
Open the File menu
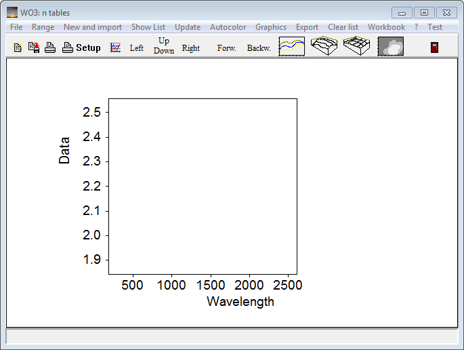pyautogui.click(x=16, y=27)
